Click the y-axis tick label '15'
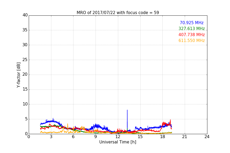230x153 pixels. tap(25, 89)
